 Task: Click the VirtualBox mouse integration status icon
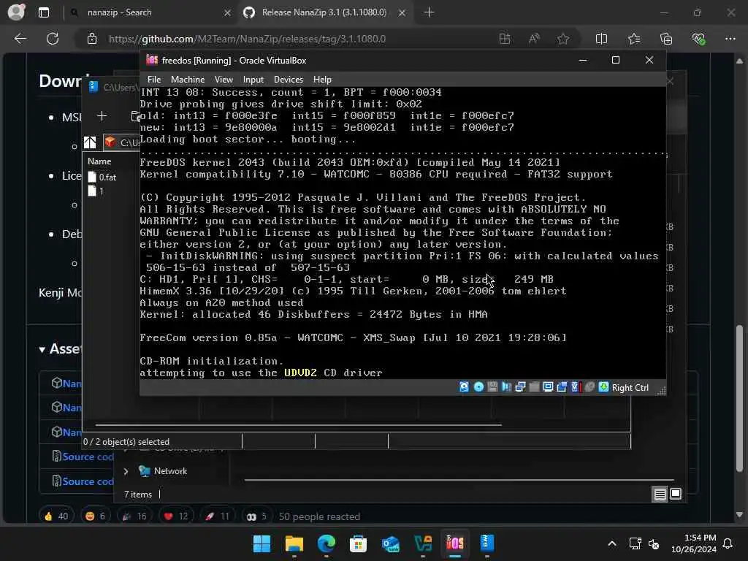589,387
